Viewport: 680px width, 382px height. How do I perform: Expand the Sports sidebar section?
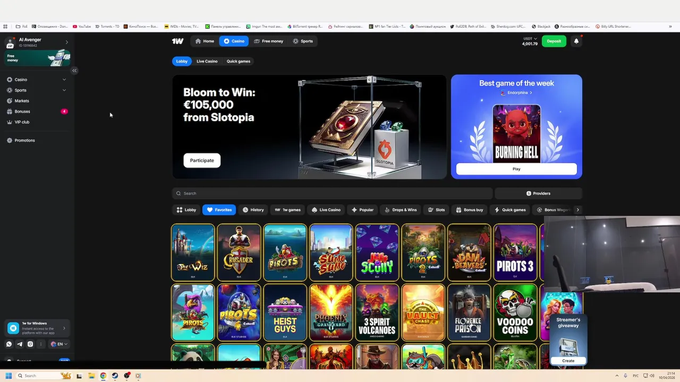pos(64,90)
